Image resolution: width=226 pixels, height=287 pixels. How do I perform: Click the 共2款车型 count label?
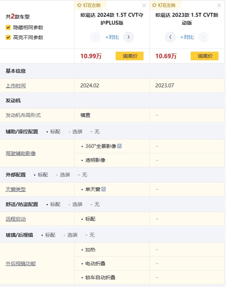(17, 16)
